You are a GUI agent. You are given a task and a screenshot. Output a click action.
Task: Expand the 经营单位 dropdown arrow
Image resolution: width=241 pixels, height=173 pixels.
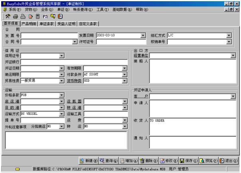pyautogui.click(x=233, y=55)
